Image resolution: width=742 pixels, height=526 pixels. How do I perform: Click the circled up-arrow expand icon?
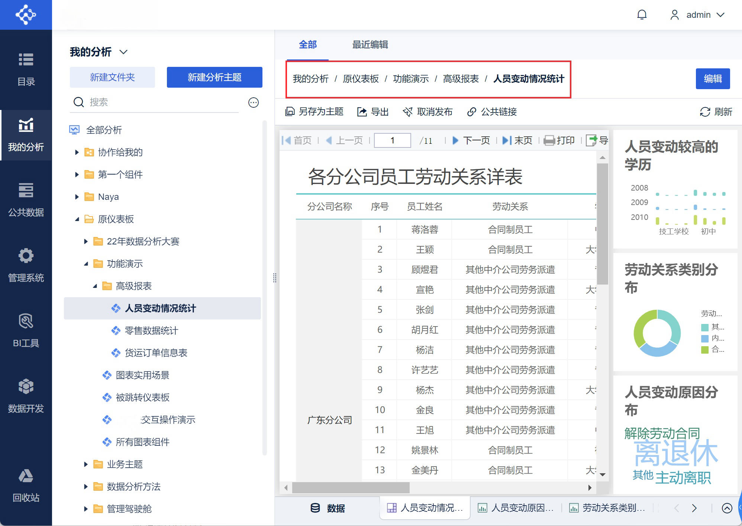coord(727,508)
